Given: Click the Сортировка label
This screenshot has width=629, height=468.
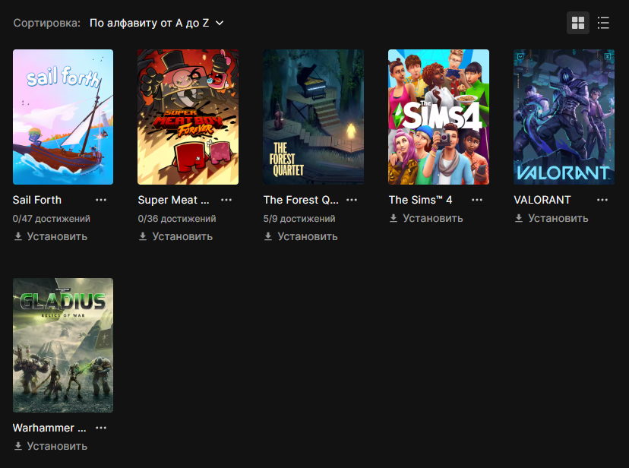Looking at the screenshot, I should point(47,23).
